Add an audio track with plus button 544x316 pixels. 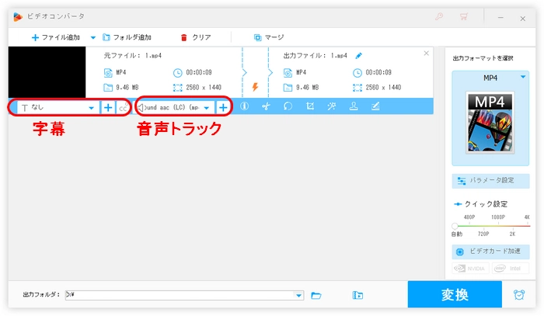(x=222, y=107)
